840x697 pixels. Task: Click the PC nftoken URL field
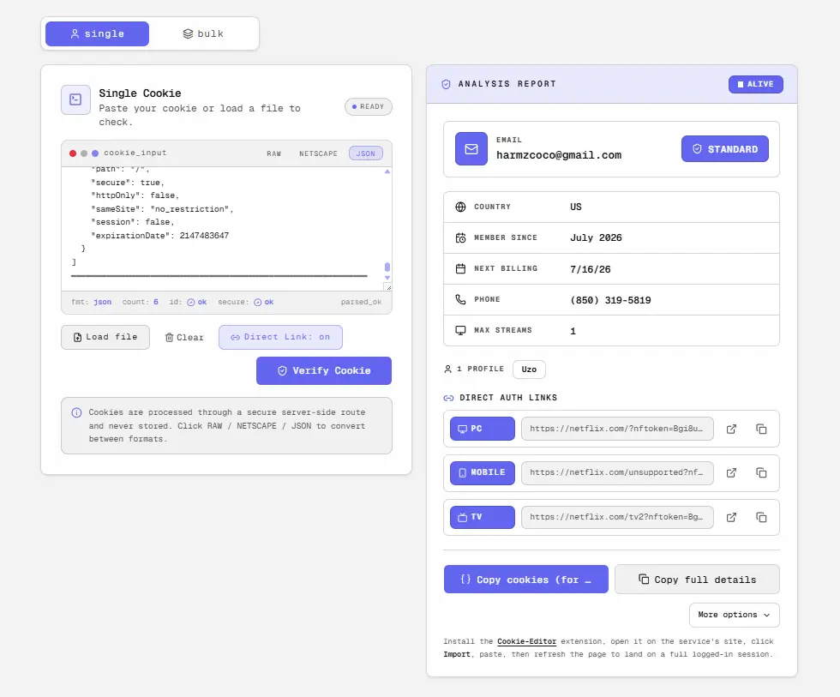click(x=617, y=429)
